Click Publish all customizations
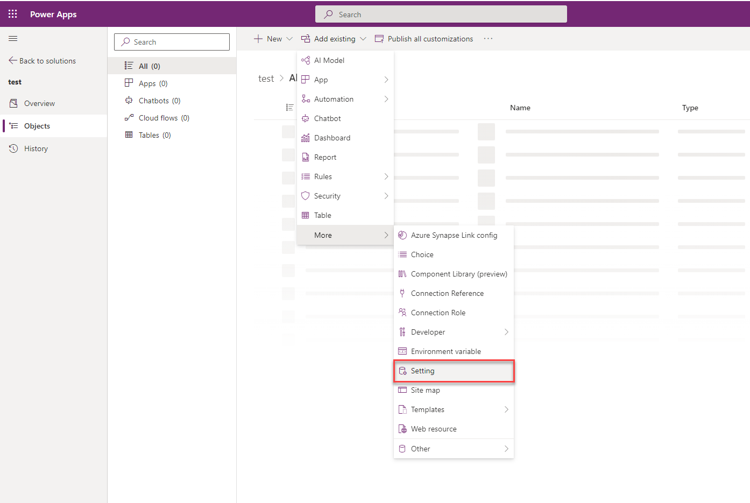Image resolution: width=750 pixels, height=503 pixels. click(x=424, y=38)
